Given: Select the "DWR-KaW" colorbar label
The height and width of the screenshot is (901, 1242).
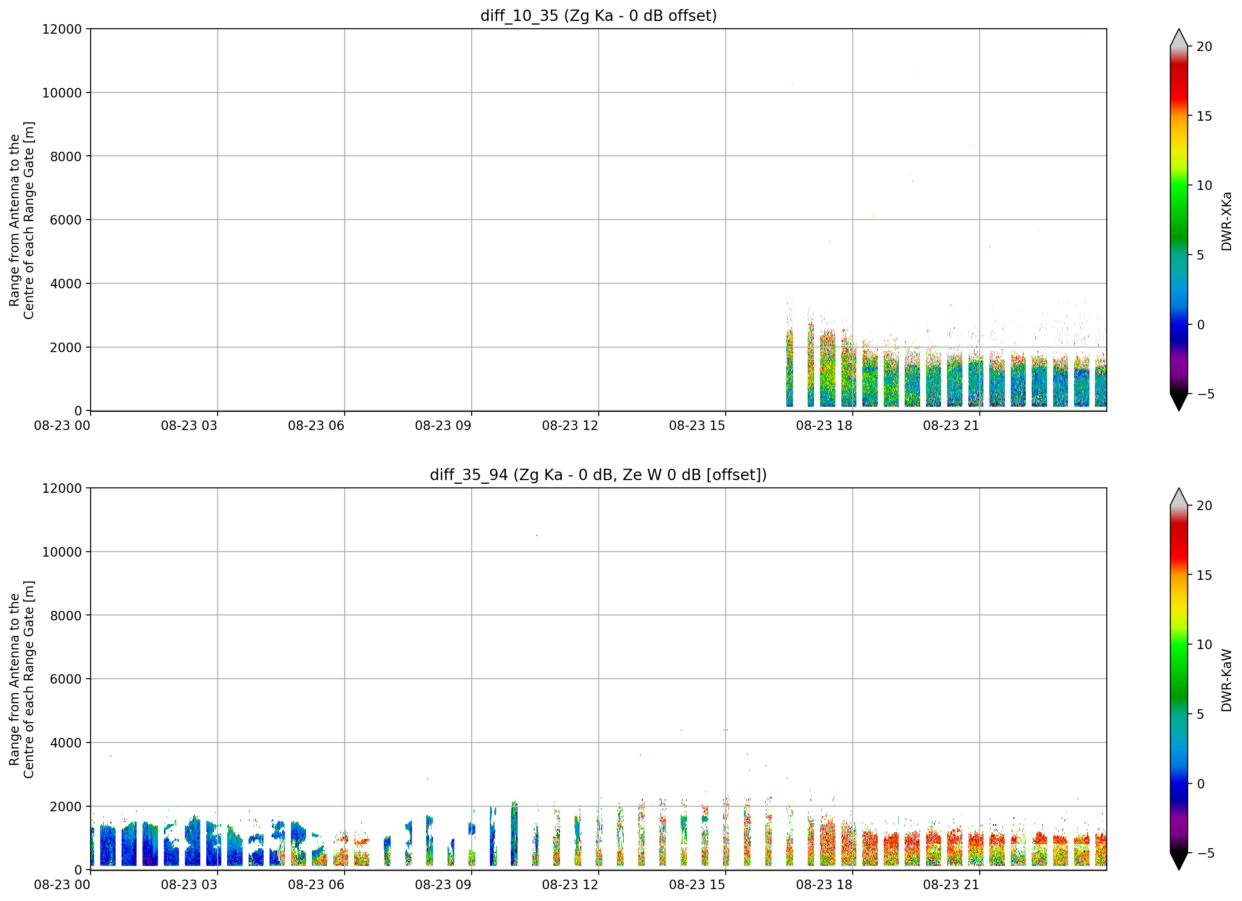Looking at the screenshot, I should (x=1227, y=680).
